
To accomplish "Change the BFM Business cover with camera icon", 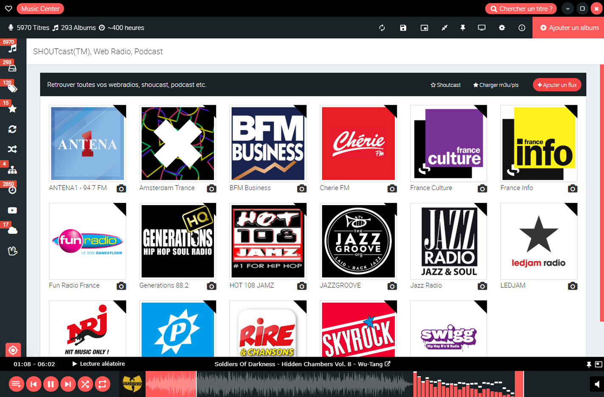I will click(302, 189).
